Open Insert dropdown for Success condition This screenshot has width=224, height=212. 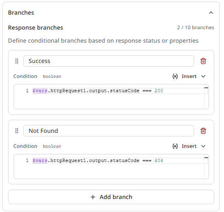[189, 76]
